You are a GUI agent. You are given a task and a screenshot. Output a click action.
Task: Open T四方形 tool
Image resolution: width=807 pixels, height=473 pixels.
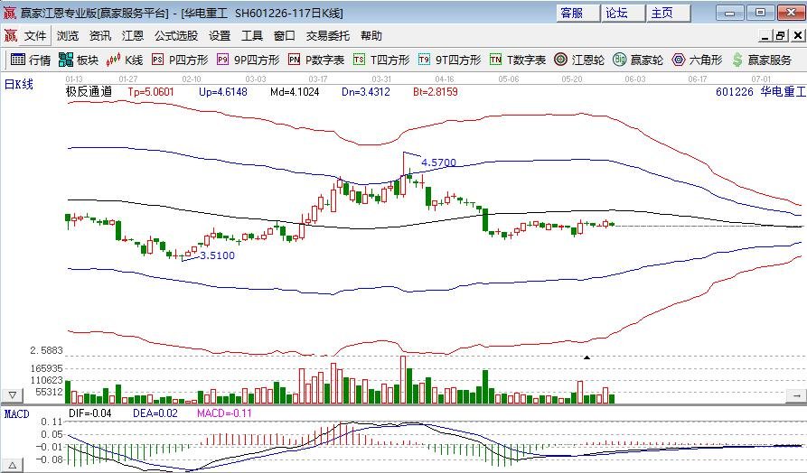tap(382, 60)
